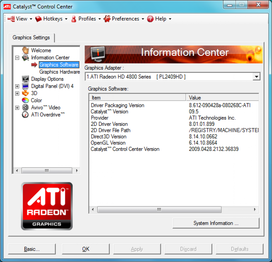Open the Preferences menu
The image size is (272, 262).
[x=126, y=19]
